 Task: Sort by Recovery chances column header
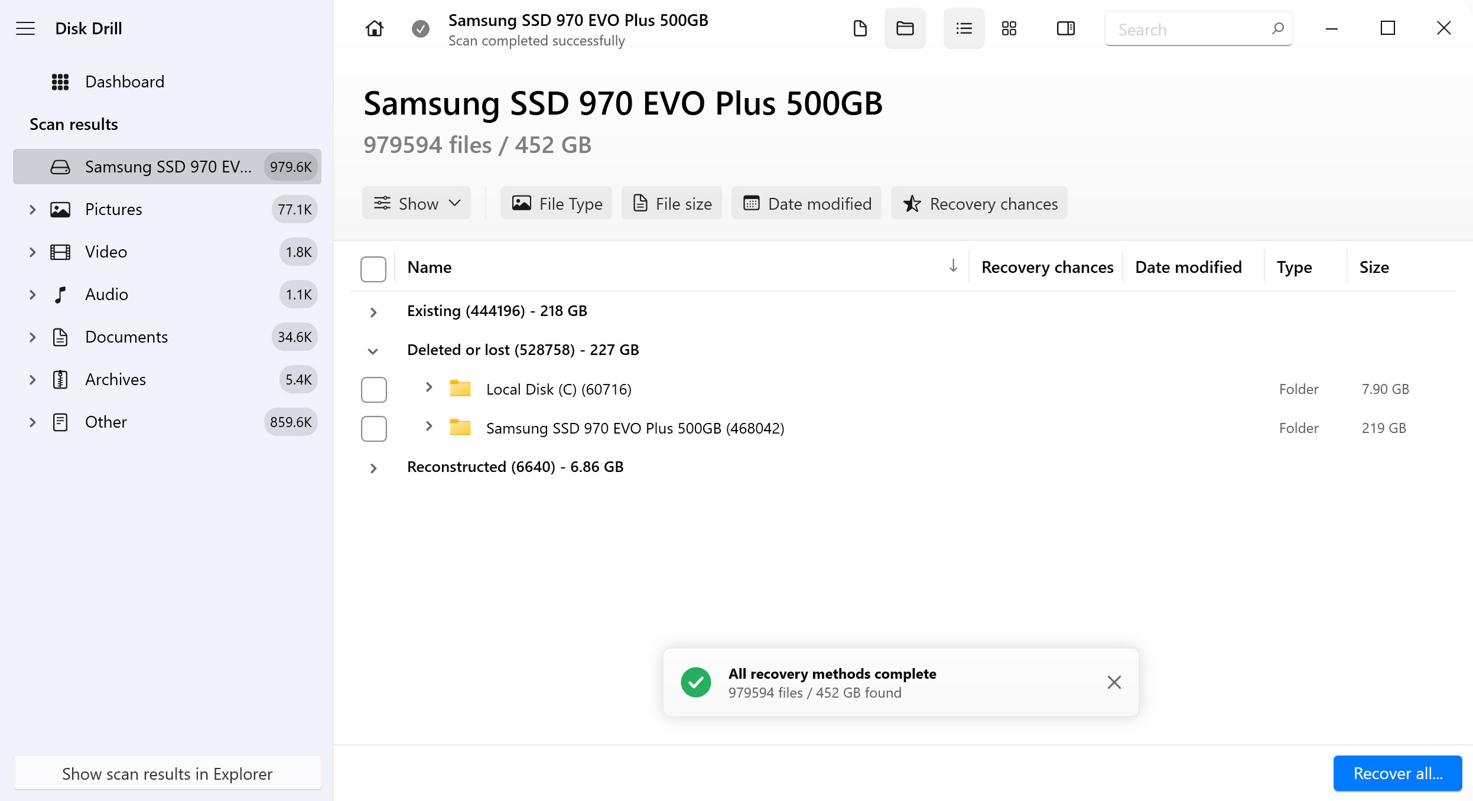(x=1047, y=267)
